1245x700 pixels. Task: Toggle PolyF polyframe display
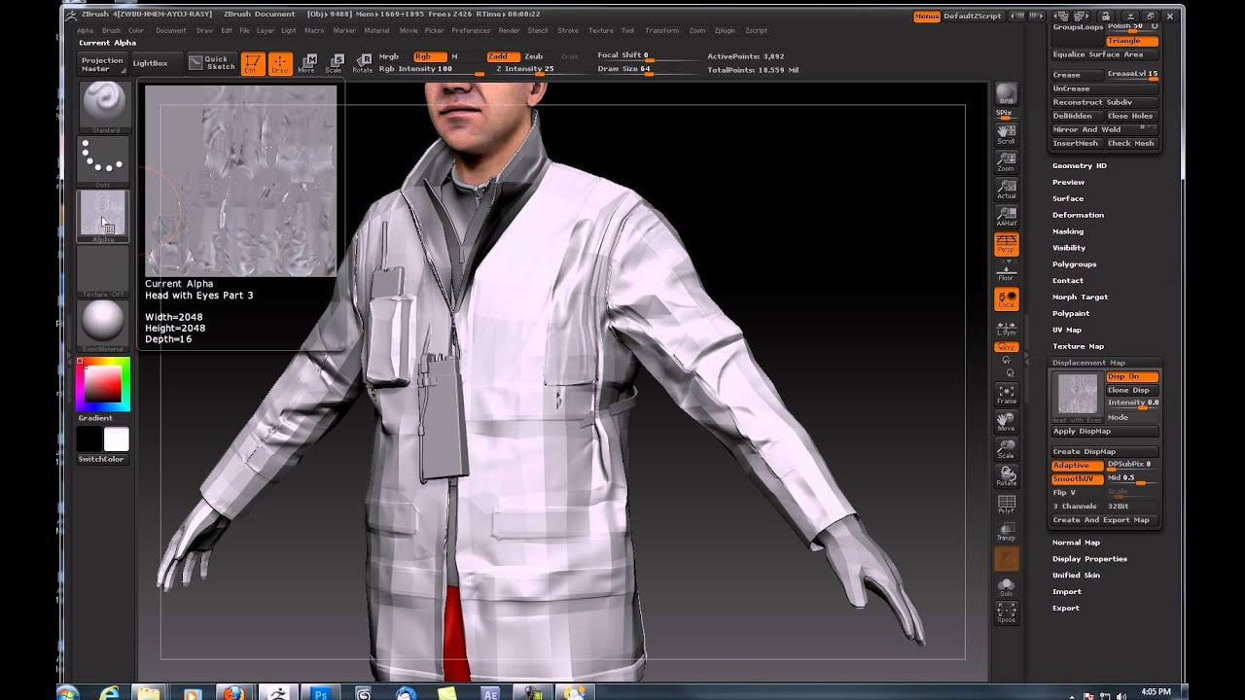1007,504
